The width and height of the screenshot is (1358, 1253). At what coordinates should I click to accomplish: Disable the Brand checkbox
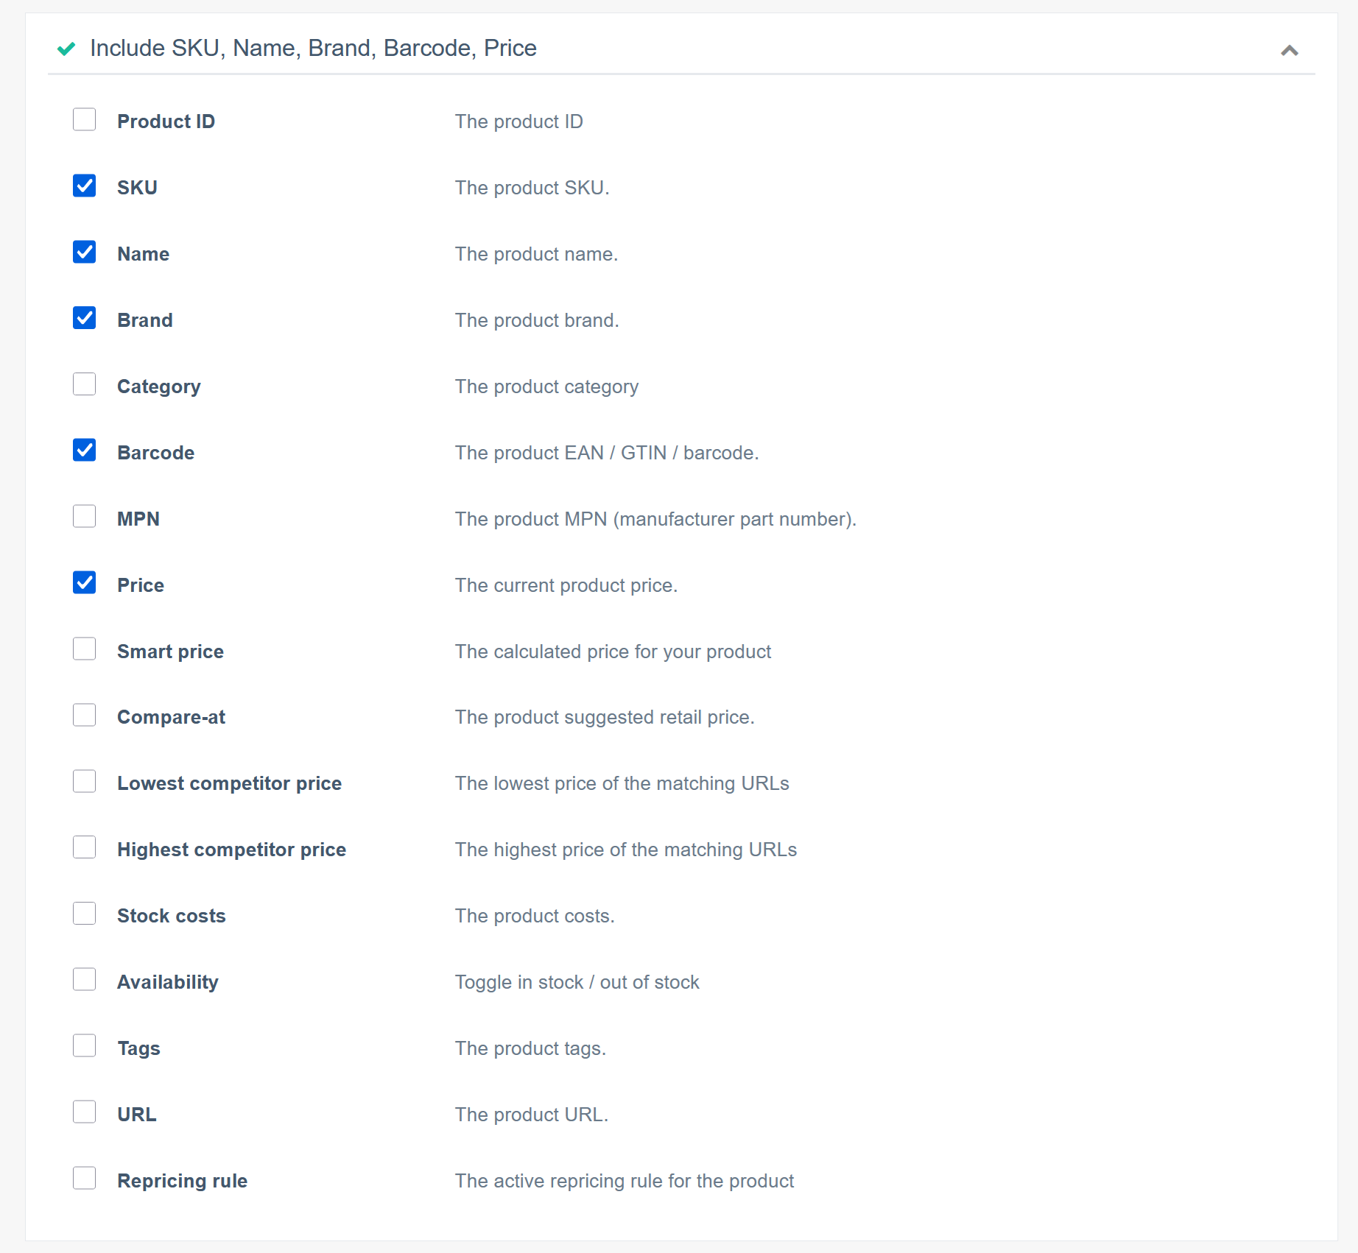pyautogui.click(x=85, y=318)
